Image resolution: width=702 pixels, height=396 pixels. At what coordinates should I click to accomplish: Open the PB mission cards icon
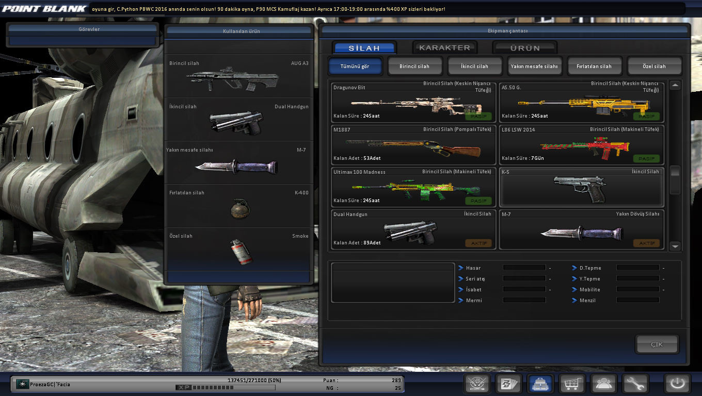[508, 384]
